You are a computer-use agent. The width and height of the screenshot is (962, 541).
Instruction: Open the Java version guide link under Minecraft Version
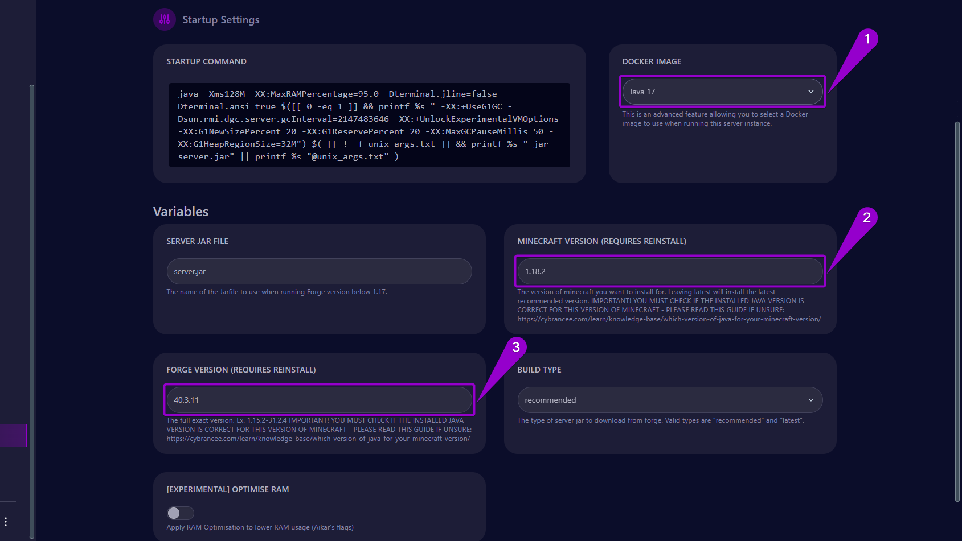[x=669, y=319]
